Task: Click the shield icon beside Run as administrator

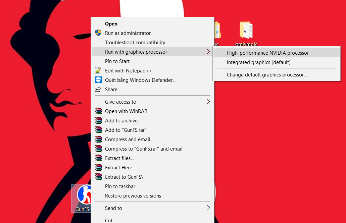Action: click(x=98, y=33)
